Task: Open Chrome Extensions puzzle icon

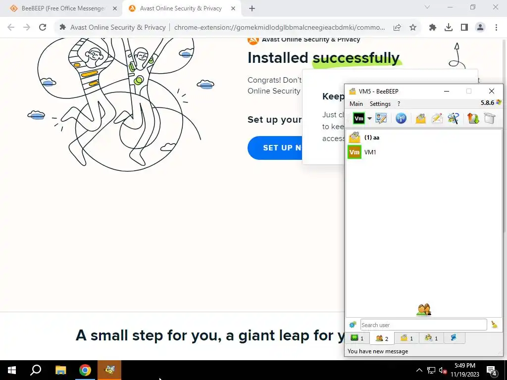Action: coord(433,28)
